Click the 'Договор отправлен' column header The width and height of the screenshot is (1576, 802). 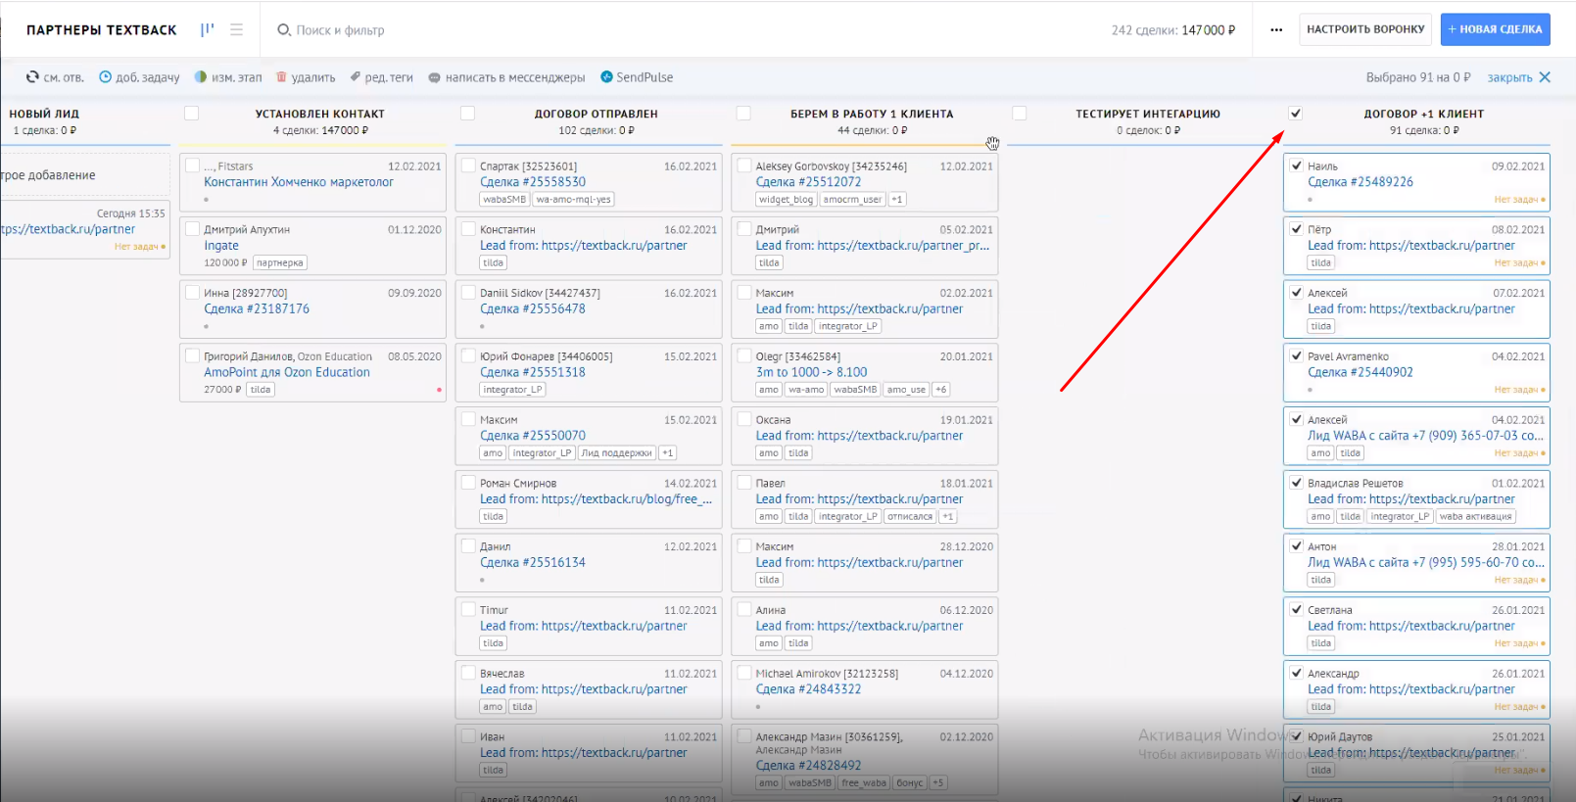click(596, 114)
